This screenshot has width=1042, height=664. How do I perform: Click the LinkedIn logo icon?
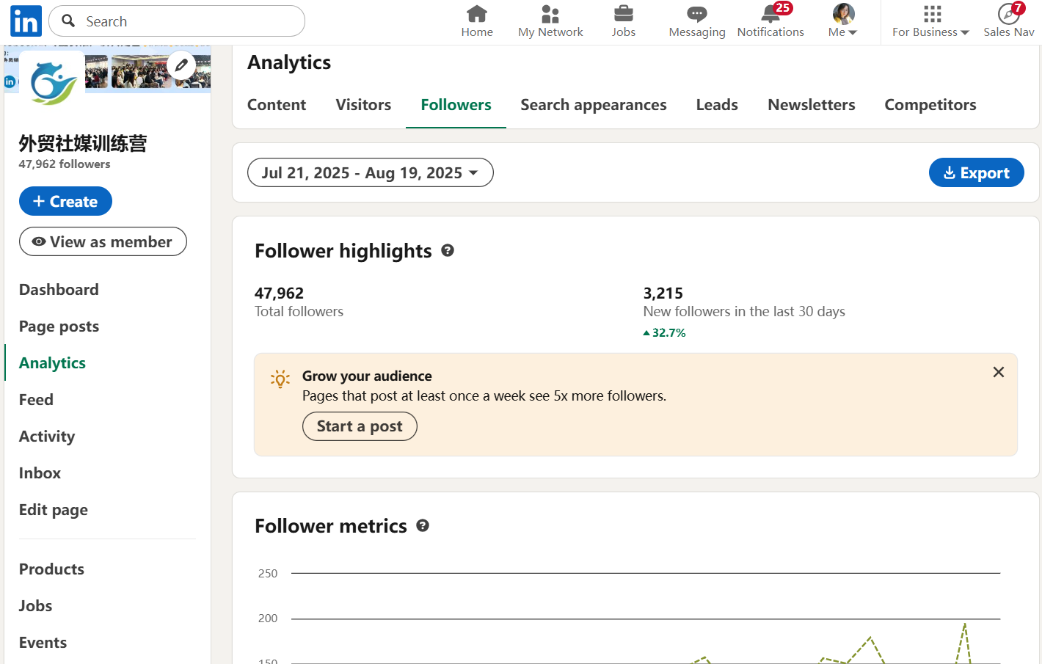click(x=26, y=21)
